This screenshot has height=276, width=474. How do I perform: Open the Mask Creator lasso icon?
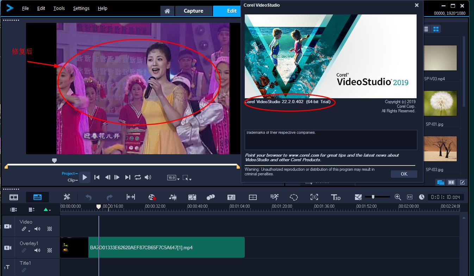click(x=294, y=197)
